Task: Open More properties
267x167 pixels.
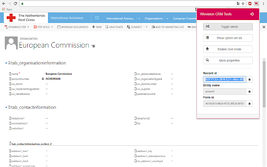Action: 228,61
